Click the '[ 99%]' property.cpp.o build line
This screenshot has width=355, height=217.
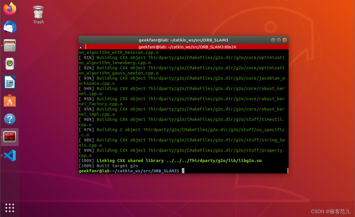click(x=182, y=150)
